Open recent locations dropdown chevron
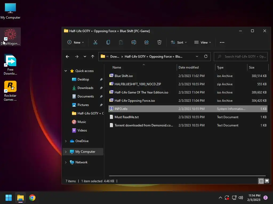Image resolution: width=273 pixels, height=204 pixels. pyautogui.click(x=85, y=57)
